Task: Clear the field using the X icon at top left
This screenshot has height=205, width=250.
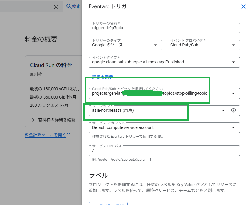Action: click(x=56, y=6)
